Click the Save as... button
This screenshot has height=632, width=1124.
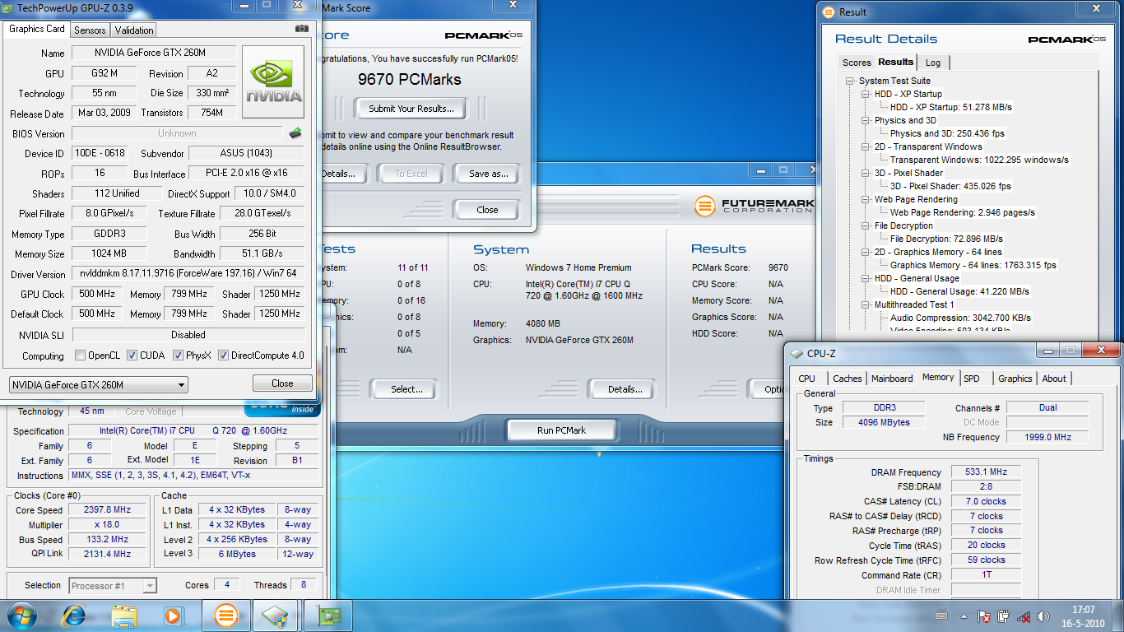click(x=488, y=174)
